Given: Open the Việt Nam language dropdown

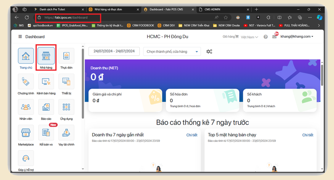Looking at the screenshot, I should click(250, 37).
